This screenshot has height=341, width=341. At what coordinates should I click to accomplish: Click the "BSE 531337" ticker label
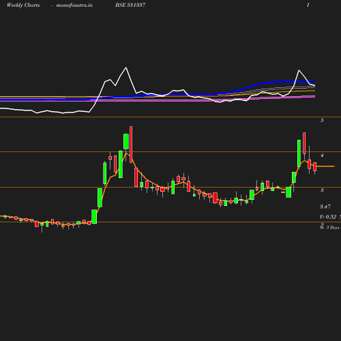click(x=130, y=5)
